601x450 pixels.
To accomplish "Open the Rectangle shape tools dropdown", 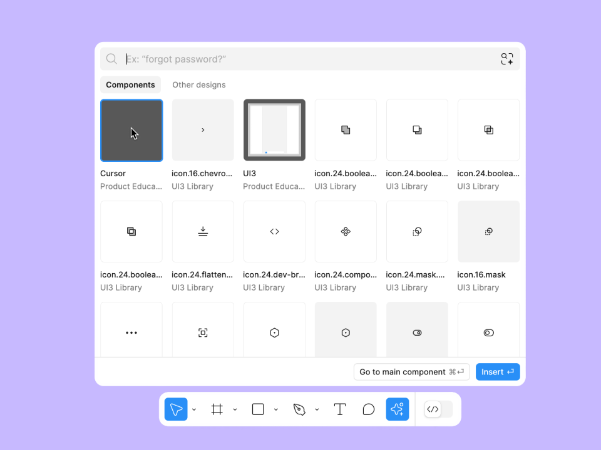I will (276, 410).
